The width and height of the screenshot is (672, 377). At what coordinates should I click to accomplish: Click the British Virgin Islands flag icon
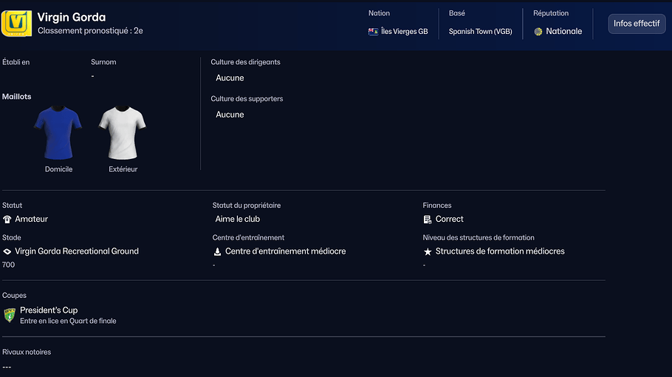click(x=373, y=32)
